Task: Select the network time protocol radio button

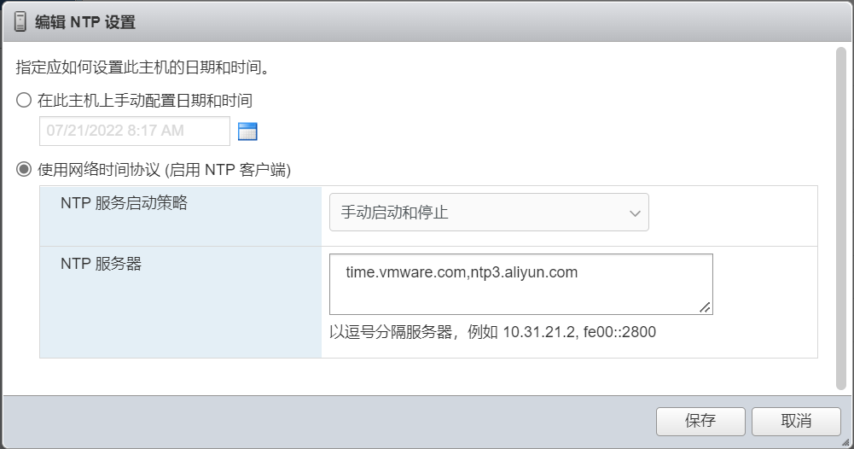Action: (x=24, y=170)
